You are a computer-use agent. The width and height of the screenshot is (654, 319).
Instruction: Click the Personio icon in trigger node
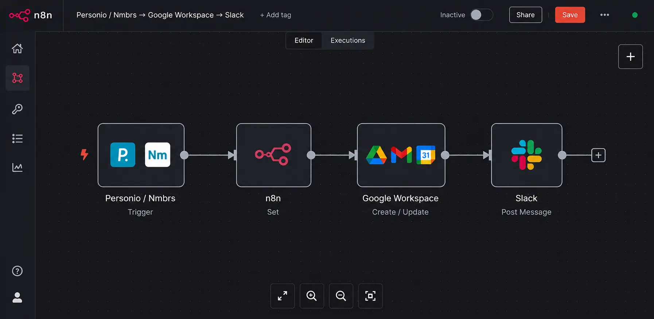[123, 155]
